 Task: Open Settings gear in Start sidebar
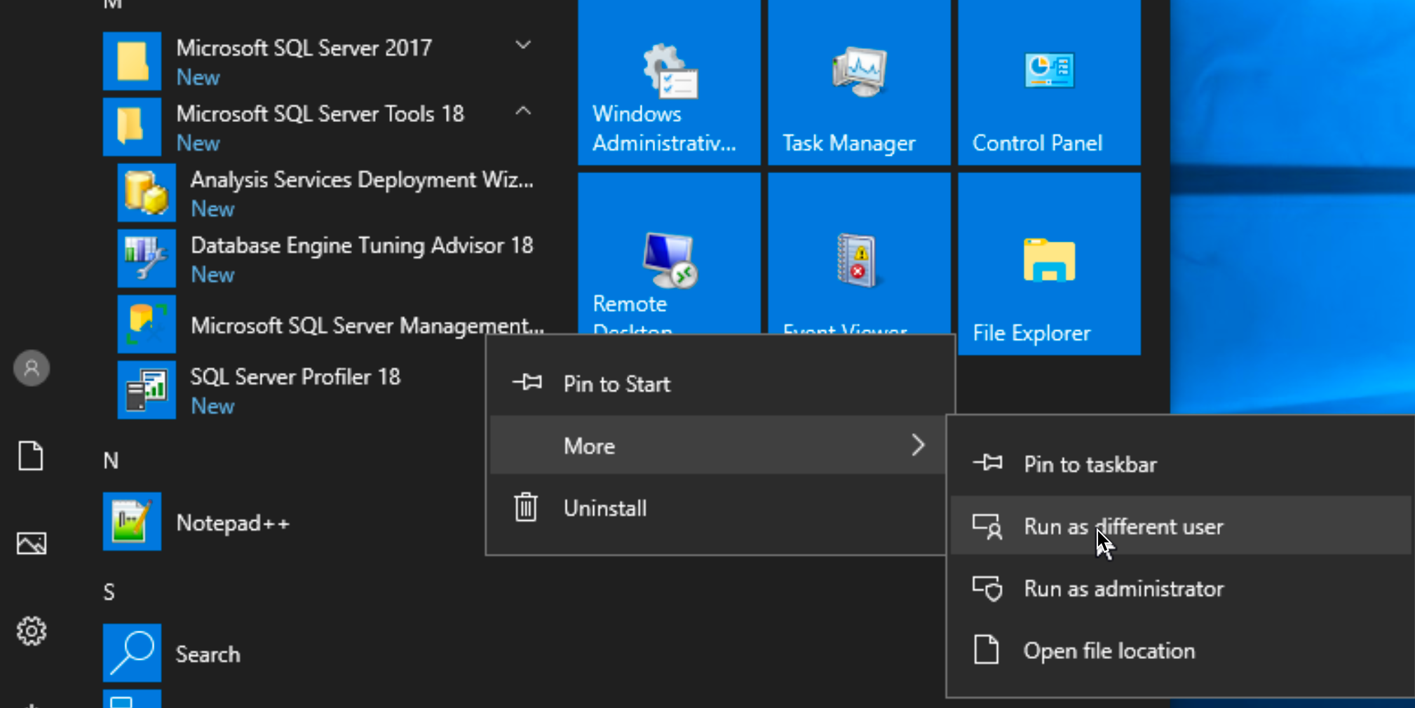click(x=32, y=631)
